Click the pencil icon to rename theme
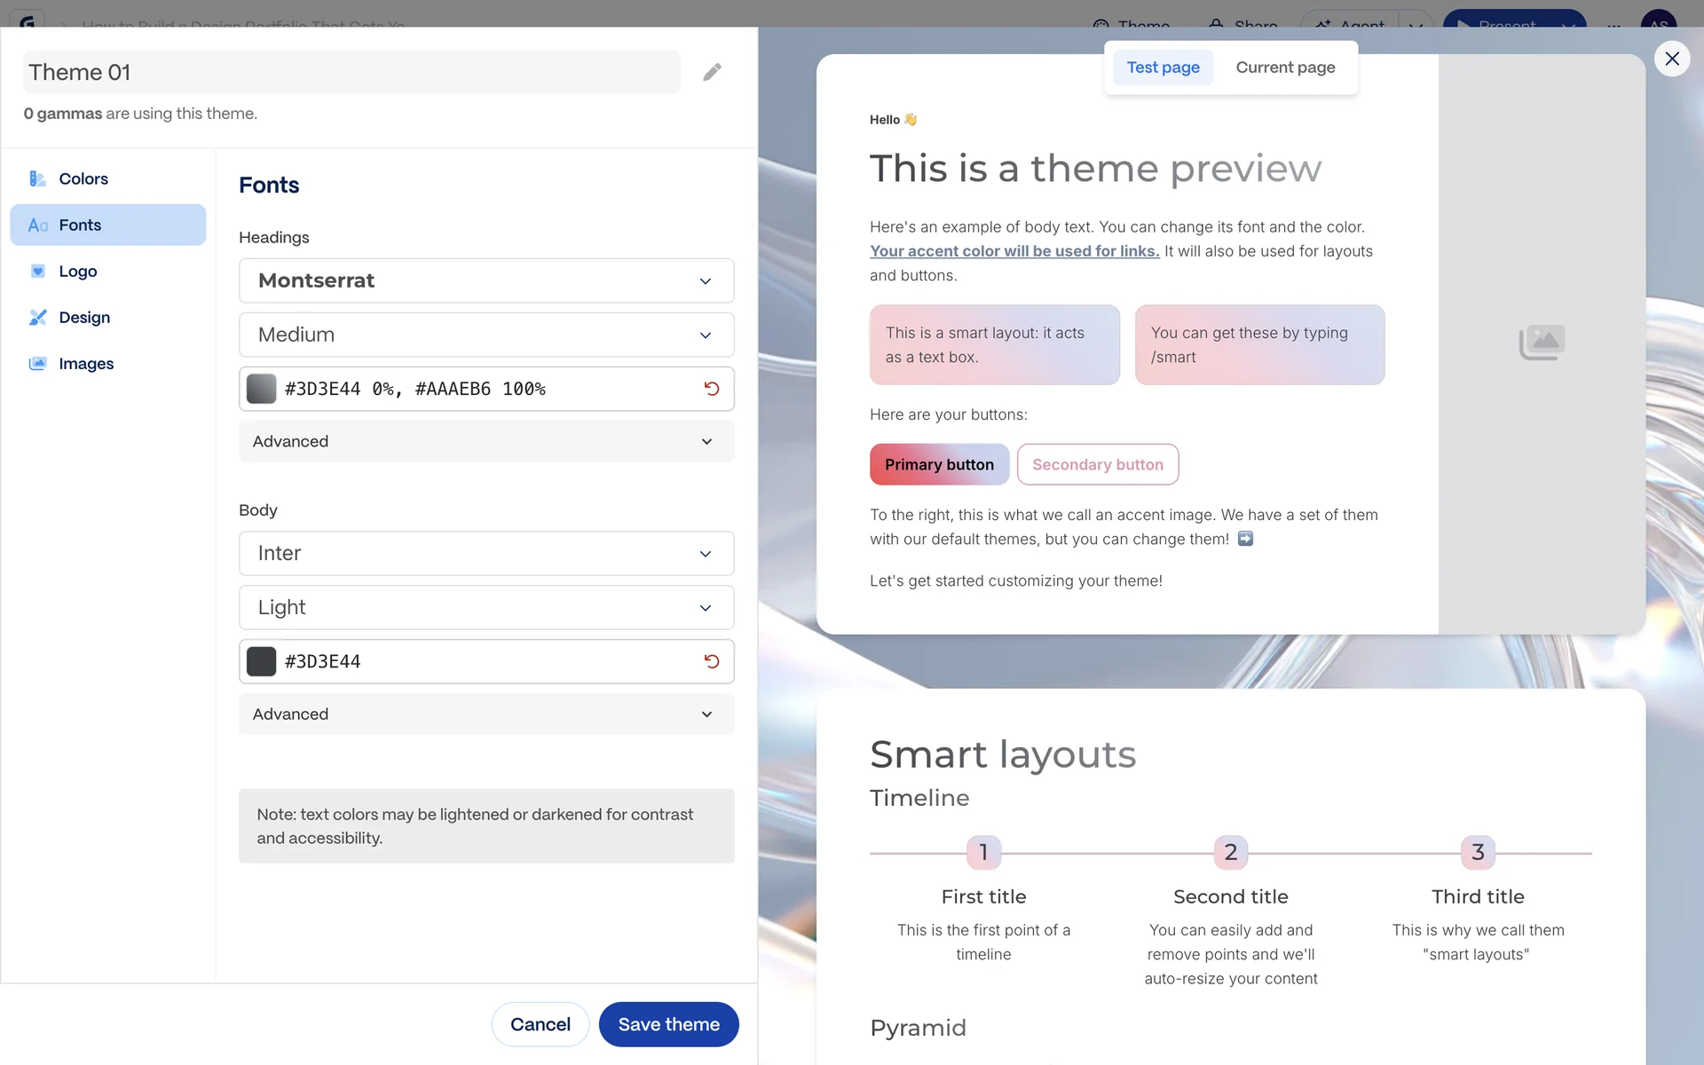This screenshot has height=1065, width=1704. [712, 72]
